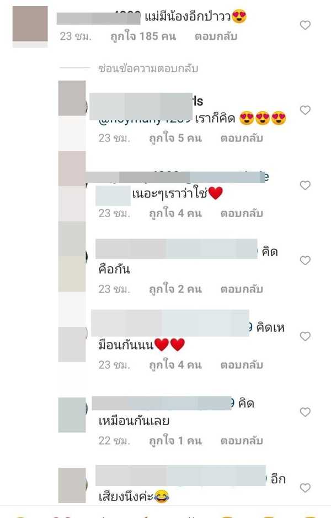Screen dimensions: 331x518
Task: Collapse replies via ซ่อนข้อความตอบกลับ
Action: pyautogui.click(x=148, y=68)
